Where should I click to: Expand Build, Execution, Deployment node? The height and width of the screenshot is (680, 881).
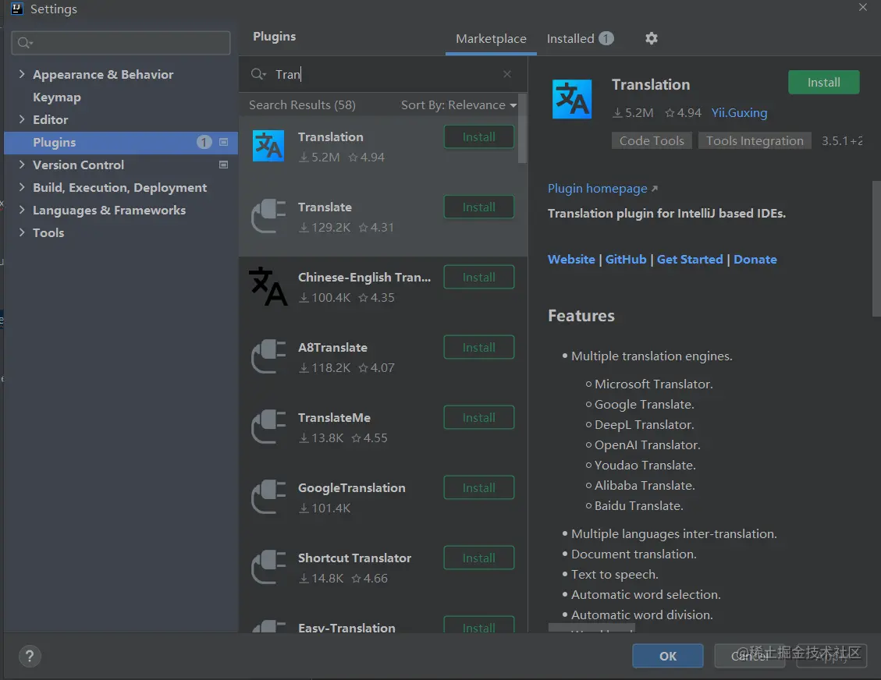(22, 187)
